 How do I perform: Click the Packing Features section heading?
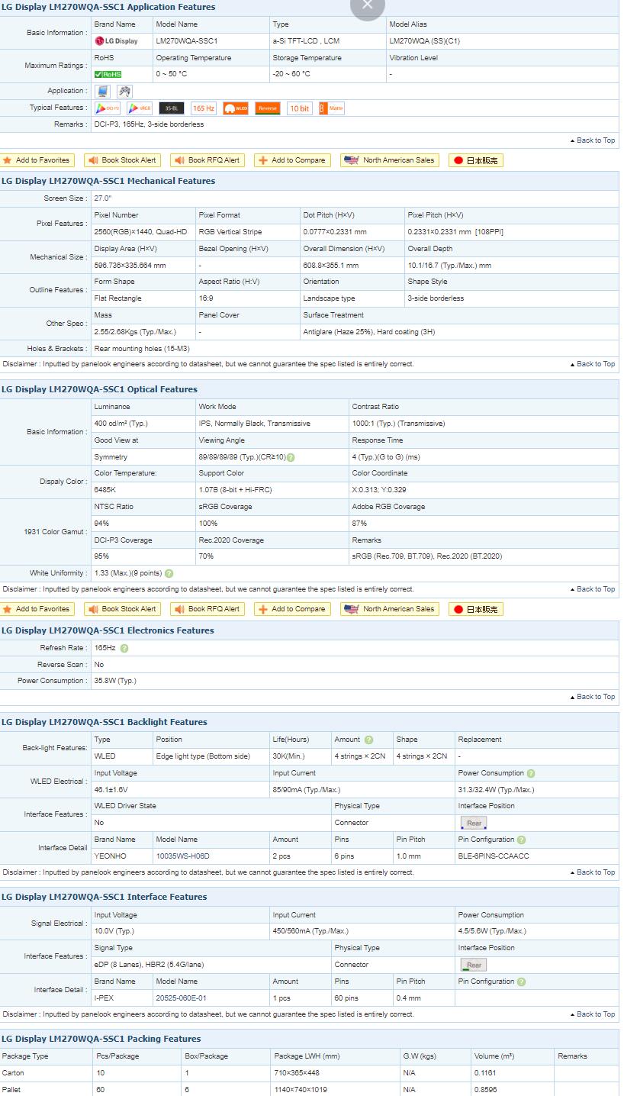tap(101, 1039)
